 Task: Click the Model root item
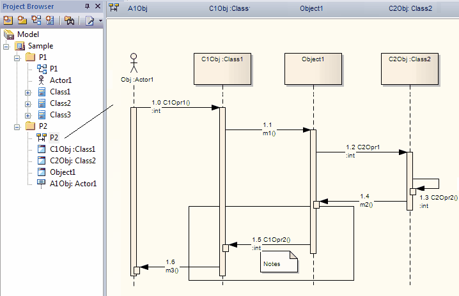click(27, 34)
